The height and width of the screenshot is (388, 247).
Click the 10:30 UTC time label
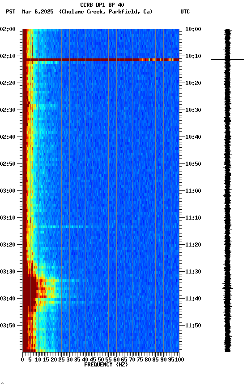pyautogui.click(x=193, y=110)
